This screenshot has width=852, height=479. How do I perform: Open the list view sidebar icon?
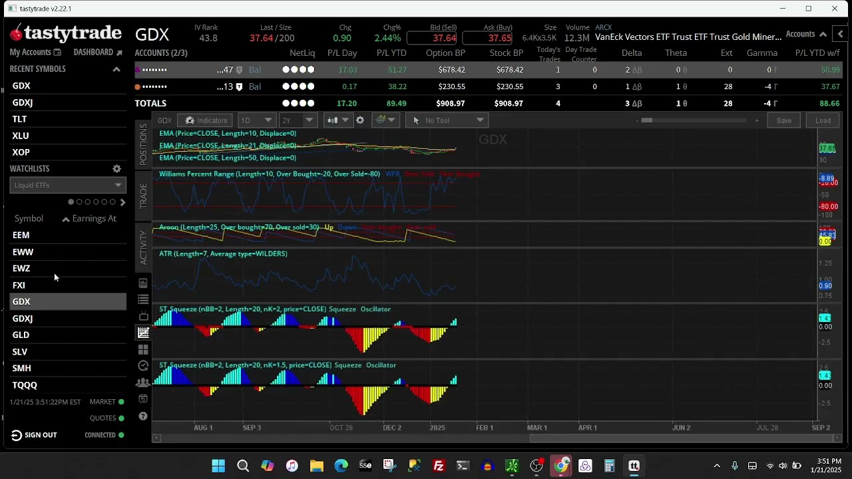[x=143, y=300]
